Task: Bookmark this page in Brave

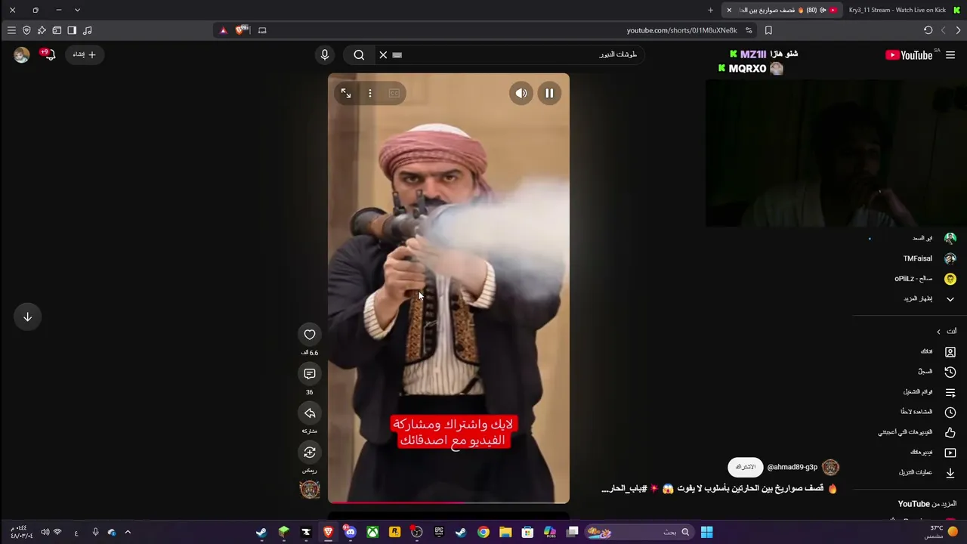Action: pos(768,30)
